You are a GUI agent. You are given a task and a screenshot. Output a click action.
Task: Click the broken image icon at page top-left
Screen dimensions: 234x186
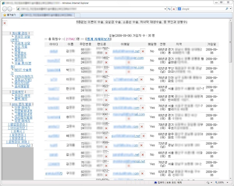pyautogui.click(x=4, y=23)
